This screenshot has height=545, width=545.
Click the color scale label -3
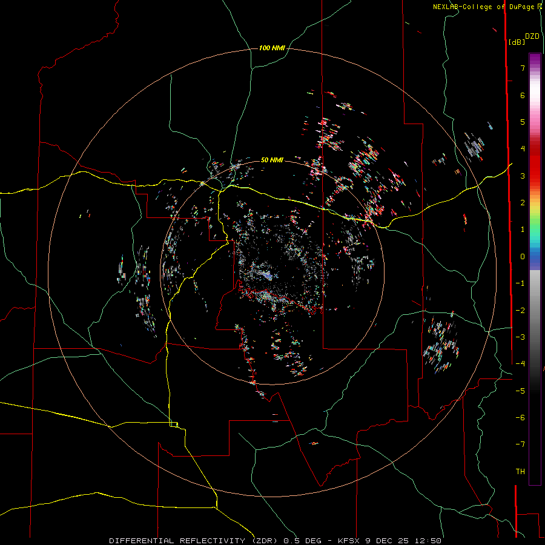point(520,337)
